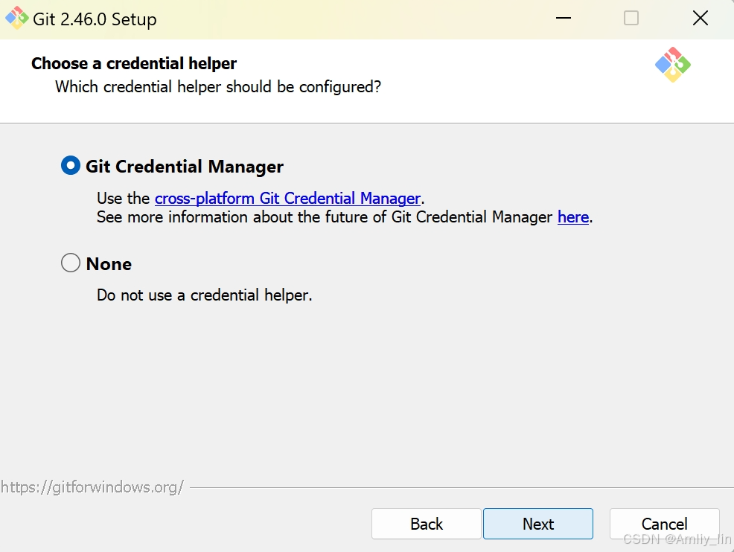Click the 'Git Credential Manager' option label

click(185, 167)
